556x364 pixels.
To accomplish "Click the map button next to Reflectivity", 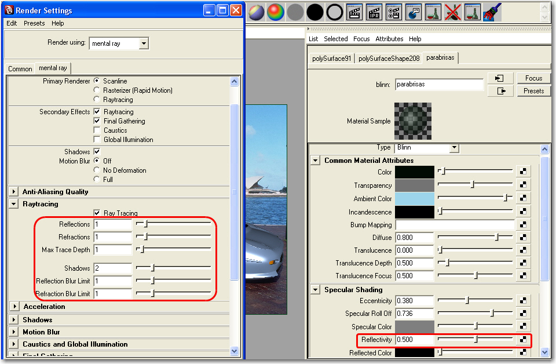I will pyautogui.click(x=523, y=340).
